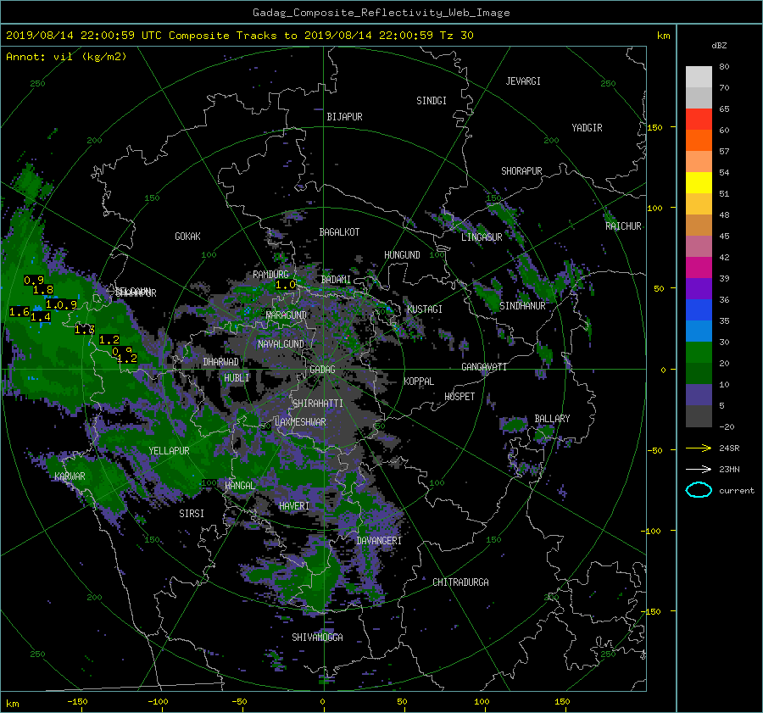Pick the lightest grey swatch near 80 dBZ
This screenshot has height=713, width=763.
[x=699, y=77]
